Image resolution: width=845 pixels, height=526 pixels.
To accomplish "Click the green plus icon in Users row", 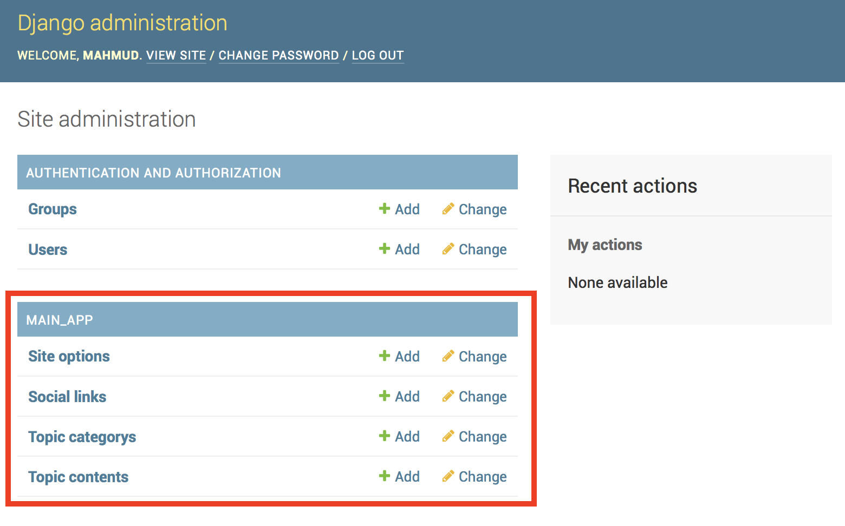I will click(x=385, y=248).
